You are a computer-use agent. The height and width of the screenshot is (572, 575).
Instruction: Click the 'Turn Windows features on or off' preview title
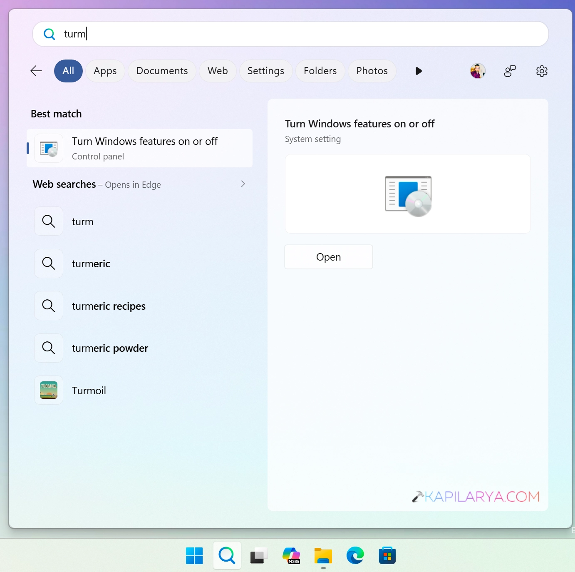359,124
